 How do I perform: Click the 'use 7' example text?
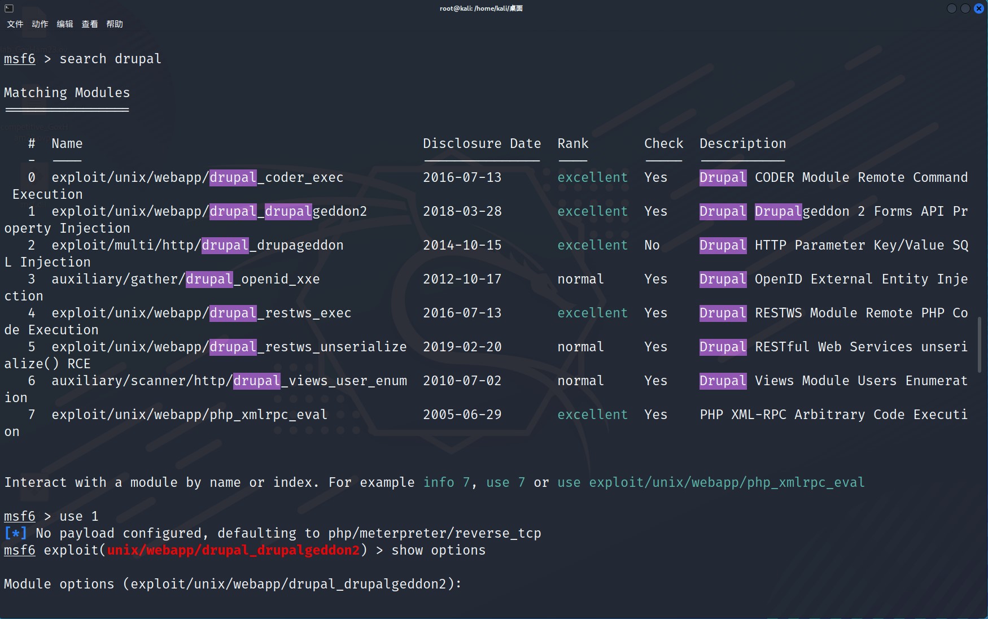[506, 482]
